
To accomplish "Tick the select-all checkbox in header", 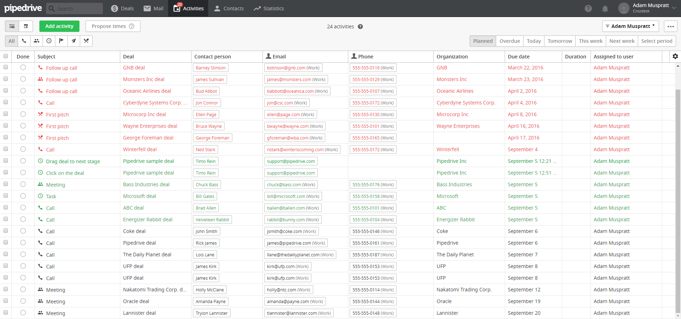I will (6, 56).
